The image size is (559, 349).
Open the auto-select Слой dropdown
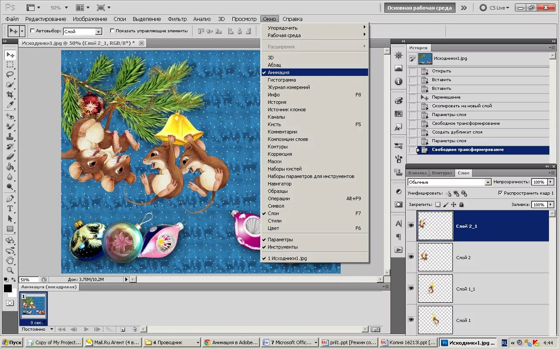coord(99,31)
